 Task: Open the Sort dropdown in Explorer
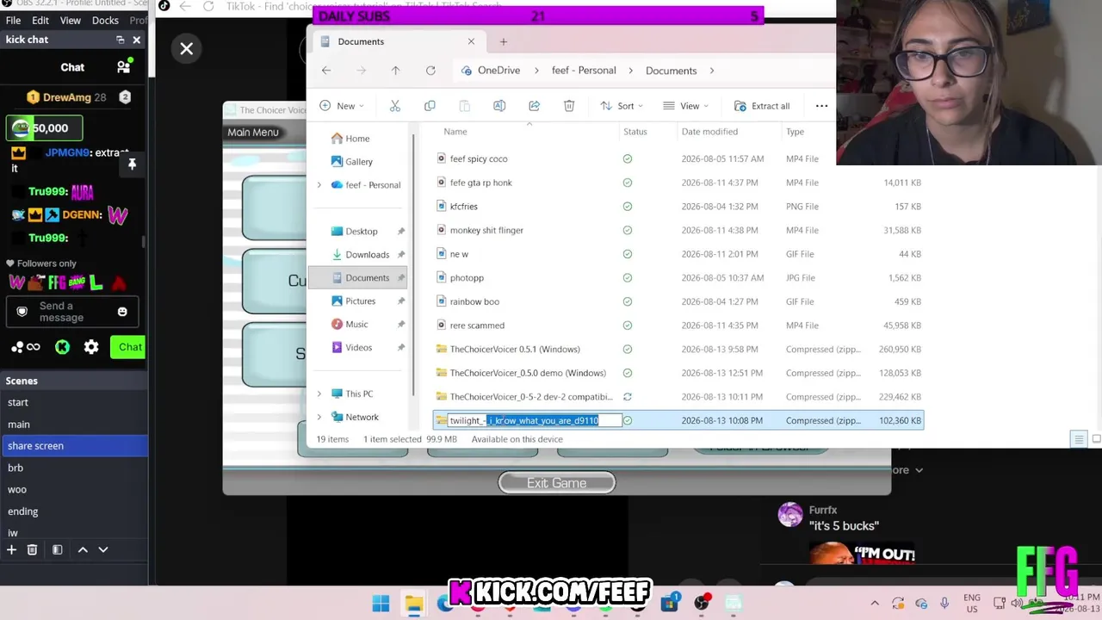tap(622, 106)
